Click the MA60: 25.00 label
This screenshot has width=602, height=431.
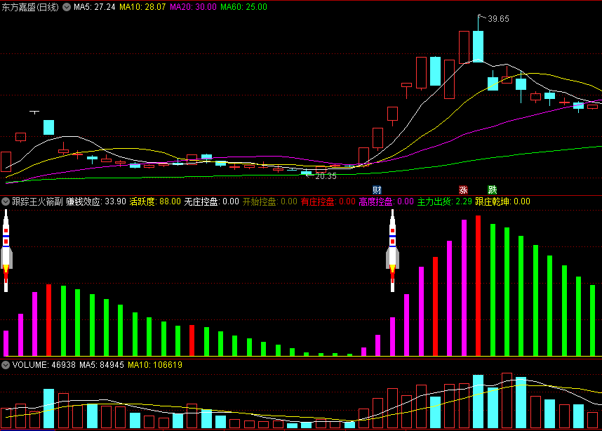click(243, 7)
